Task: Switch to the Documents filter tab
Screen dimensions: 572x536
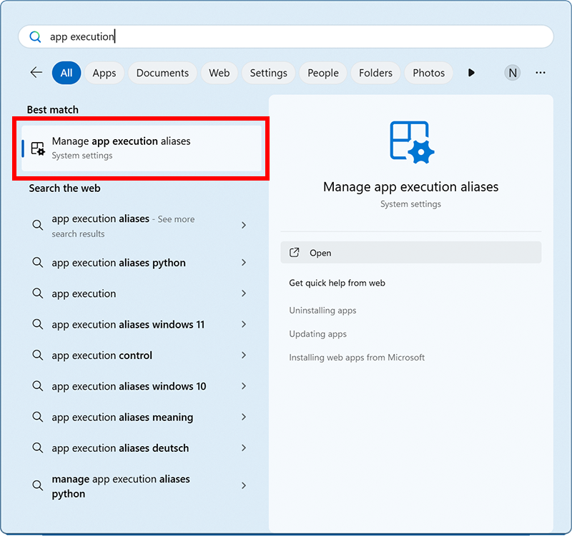Action: point(162,73)
